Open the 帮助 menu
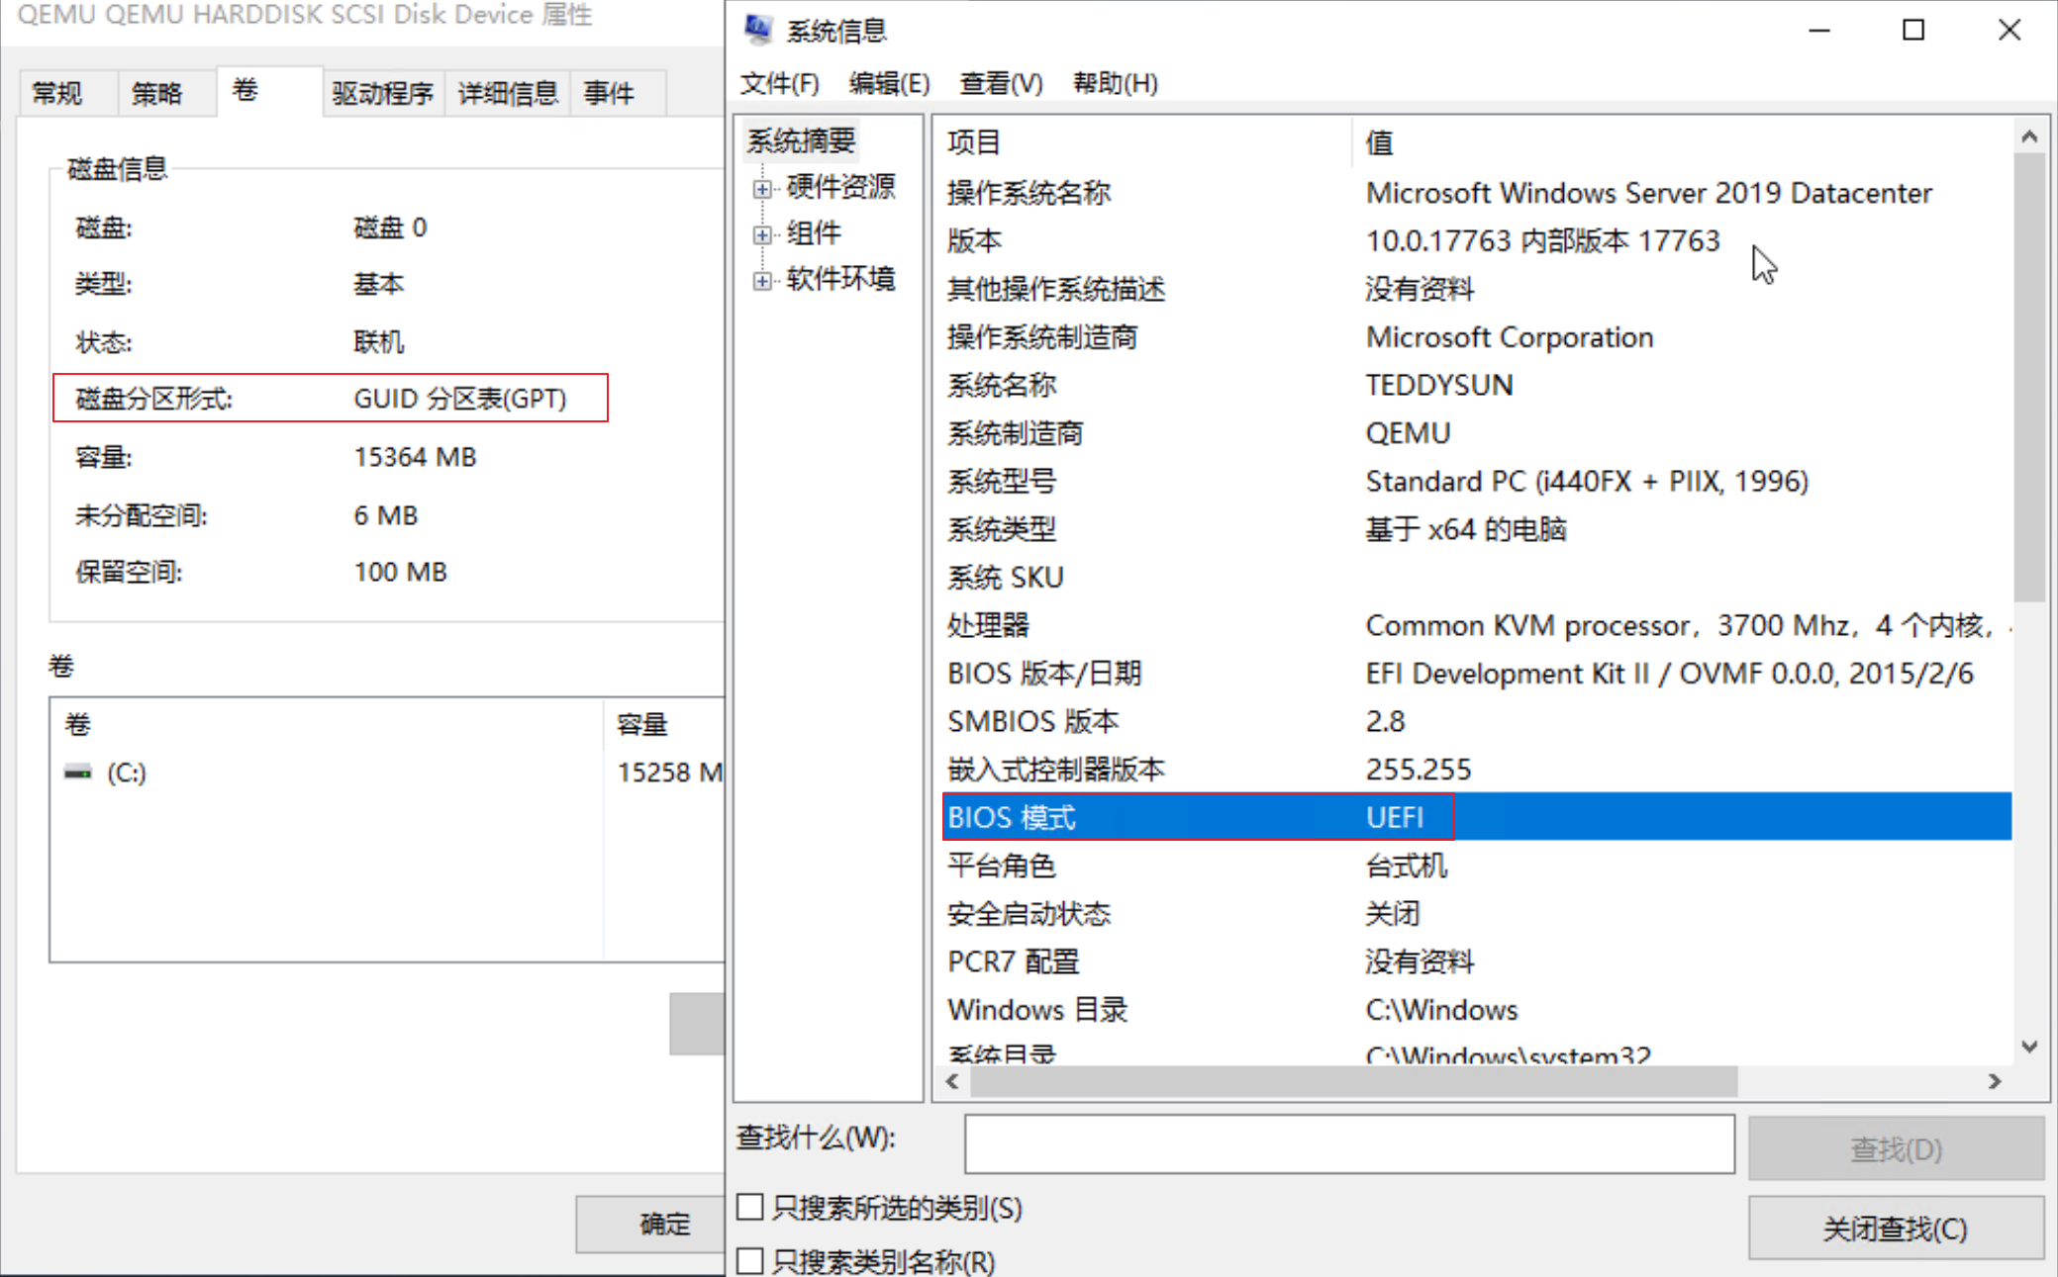Viewport: 2058px width, 1277px height. pyautogui.click(x=1115, y=83)
